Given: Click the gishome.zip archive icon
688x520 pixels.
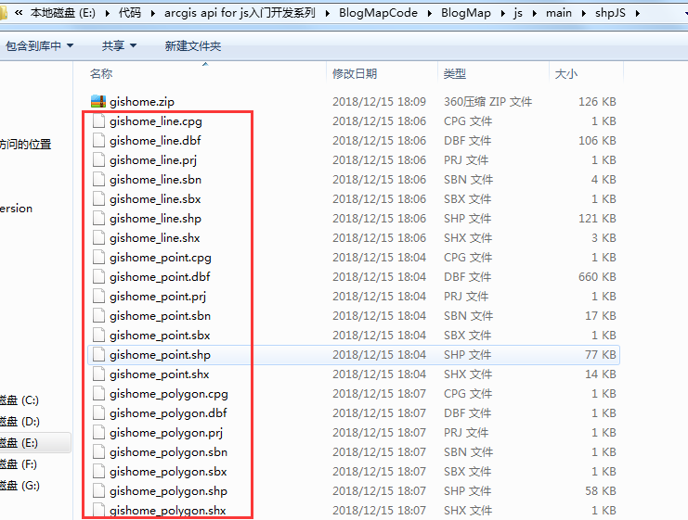Looking at the screenshot, I should [98, 102].
